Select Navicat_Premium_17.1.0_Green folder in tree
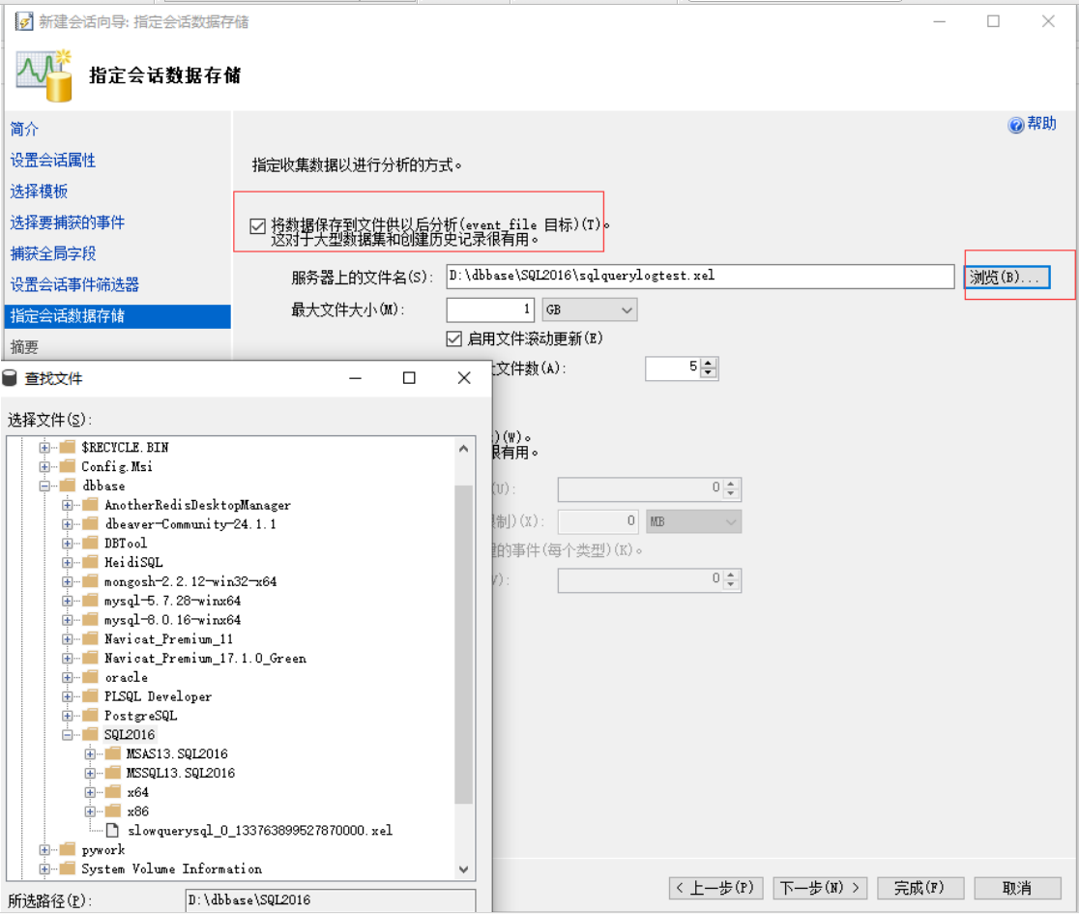 (x=205, y=658)
